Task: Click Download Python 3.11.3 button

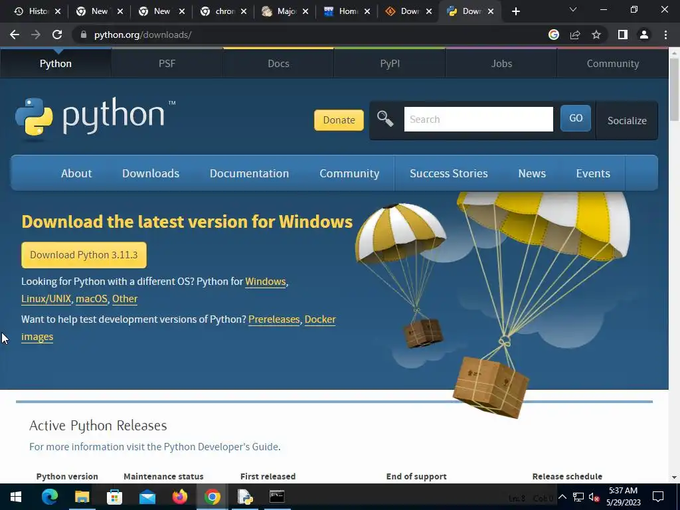Action: [84, 255]
